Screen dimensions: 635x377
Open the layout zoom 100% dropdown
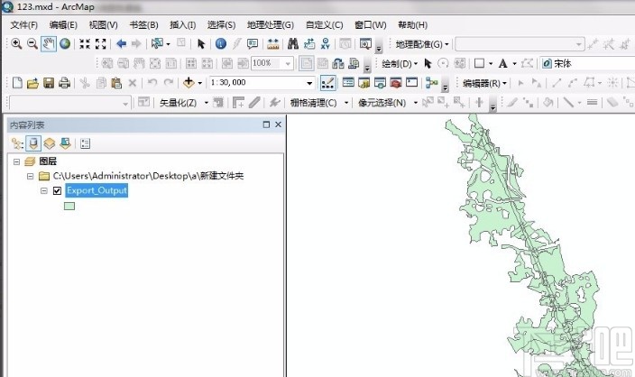click(288, 63)
